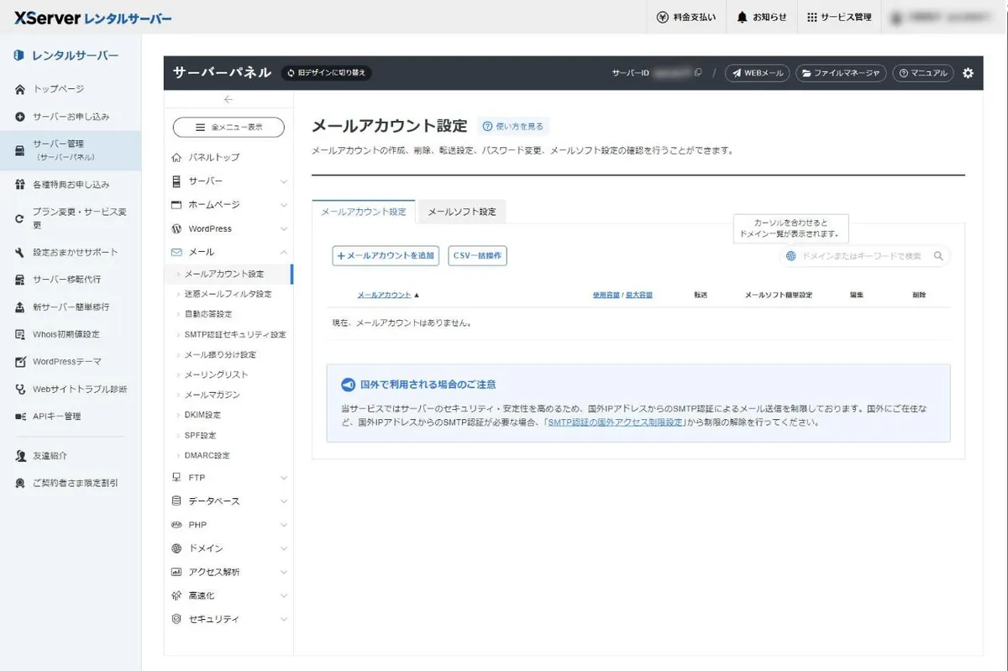Expand the ドメイン menu section

[228, 548]
